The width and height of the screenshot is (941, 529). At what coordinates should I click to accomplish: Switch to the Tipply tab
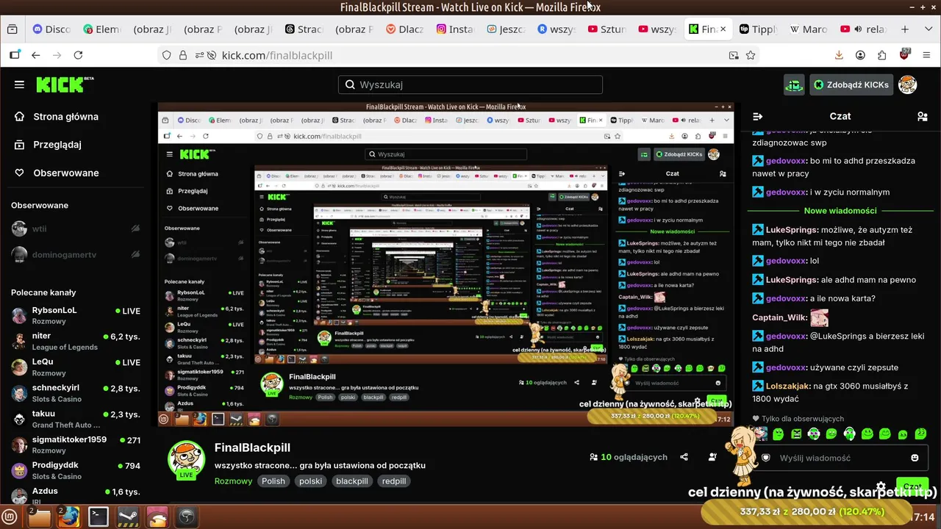(758, 29)
